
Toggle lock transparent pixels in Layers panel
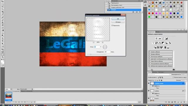[155, 80]
